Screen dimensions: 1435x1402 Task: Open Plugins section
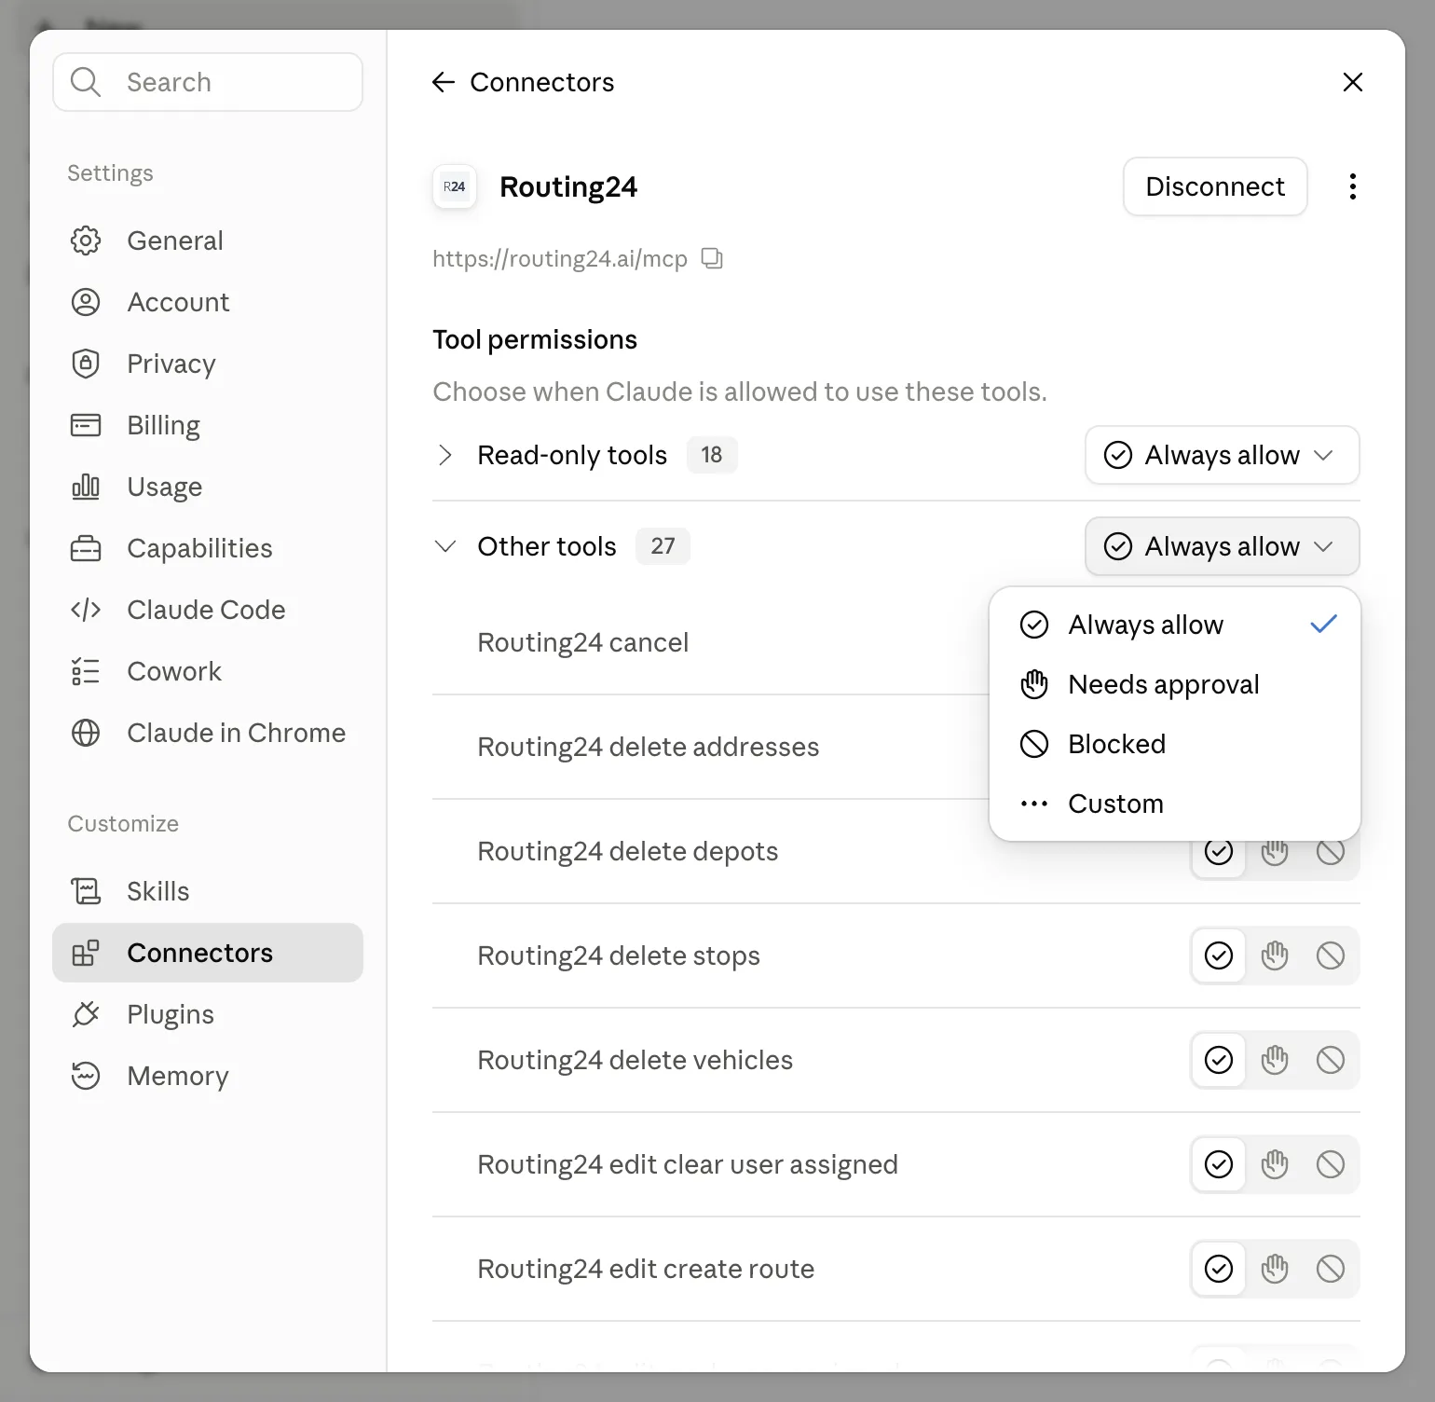208,1014
